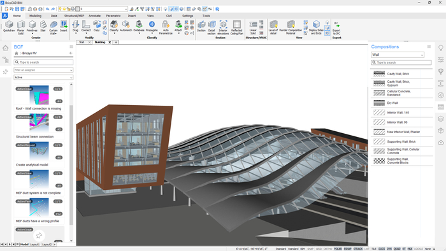Open the Wall compositions dropdown
446x251 pixels.
[x=398, y=55]
